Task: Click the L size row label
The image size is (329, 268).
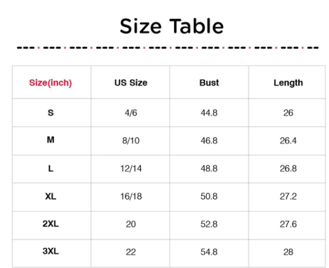Action: [51, 169]
